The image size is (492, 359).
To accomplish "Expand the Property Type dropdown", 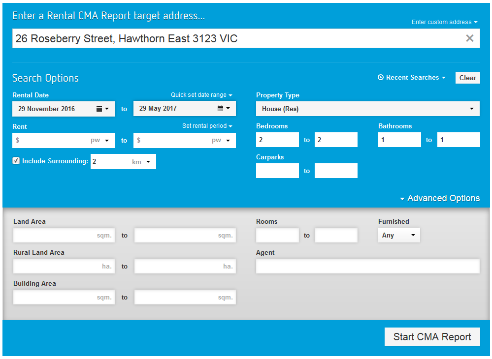I will click(367, 109).
